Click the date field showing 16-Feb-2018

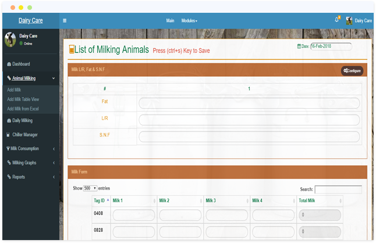[x=331, y=46]
